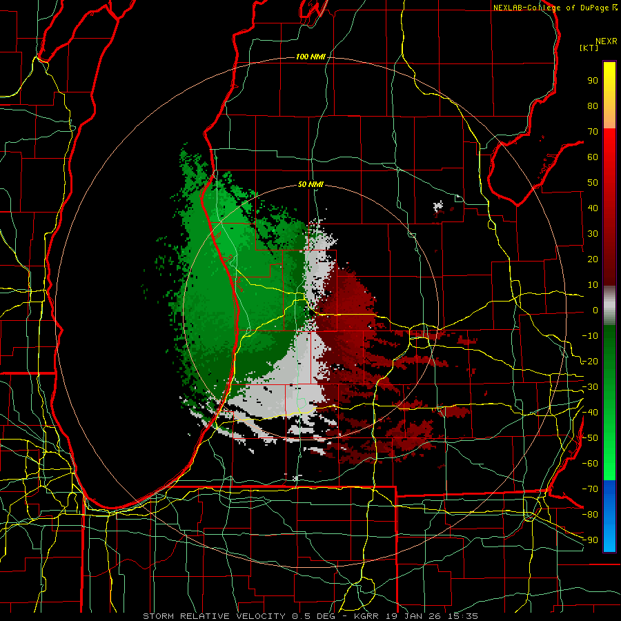Image resolution: width=621 pixels, height=621 pixels.
Task: Click the 100 NMI range ring label
Action: pos(310,57)
